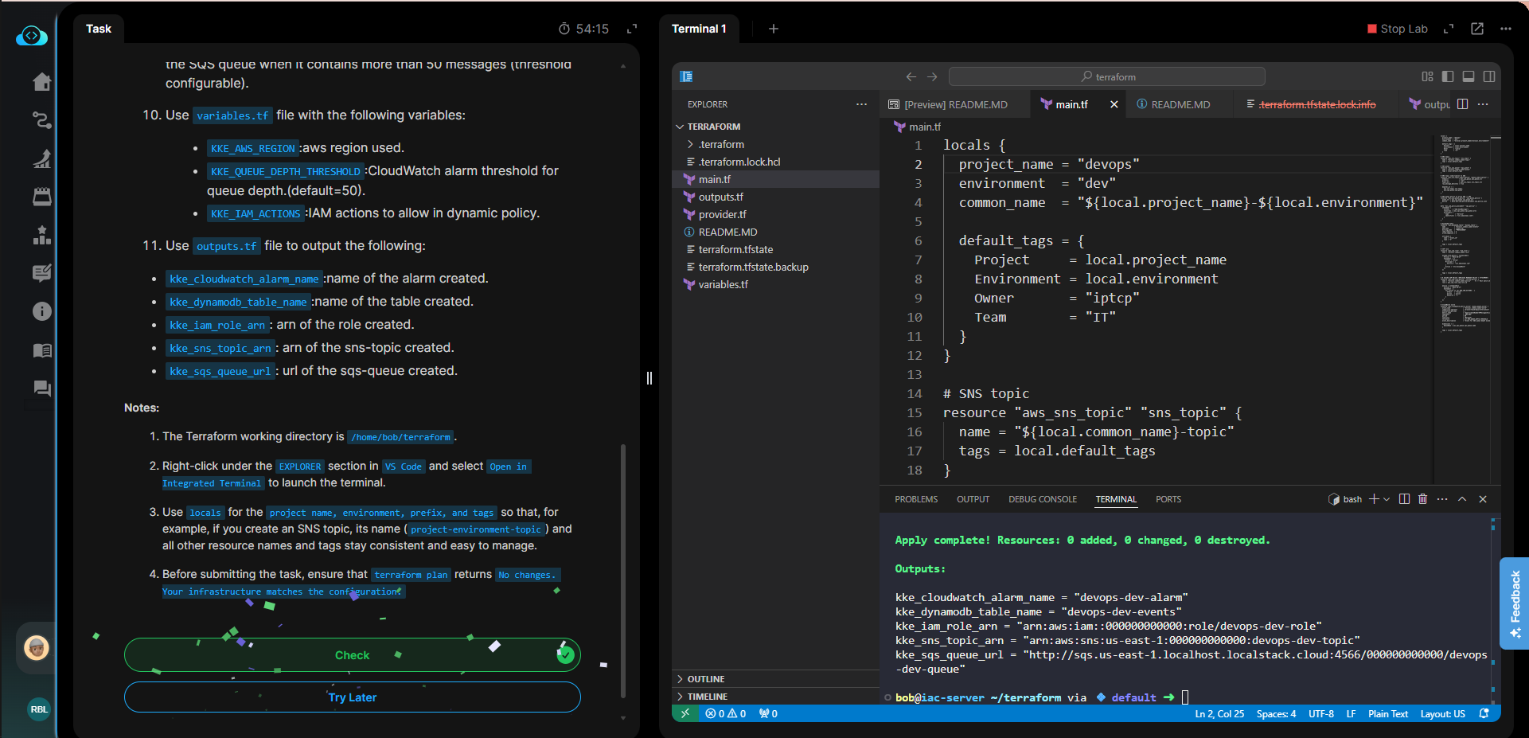The height and width of the screenshot is (738, 1529).
Task: Toggle the secondary side bar visibility
Action: (1489, 76)
